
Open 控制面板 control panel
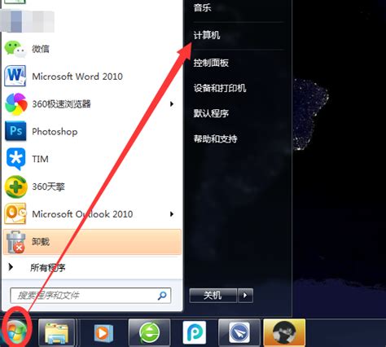click(x=211, y=63)
